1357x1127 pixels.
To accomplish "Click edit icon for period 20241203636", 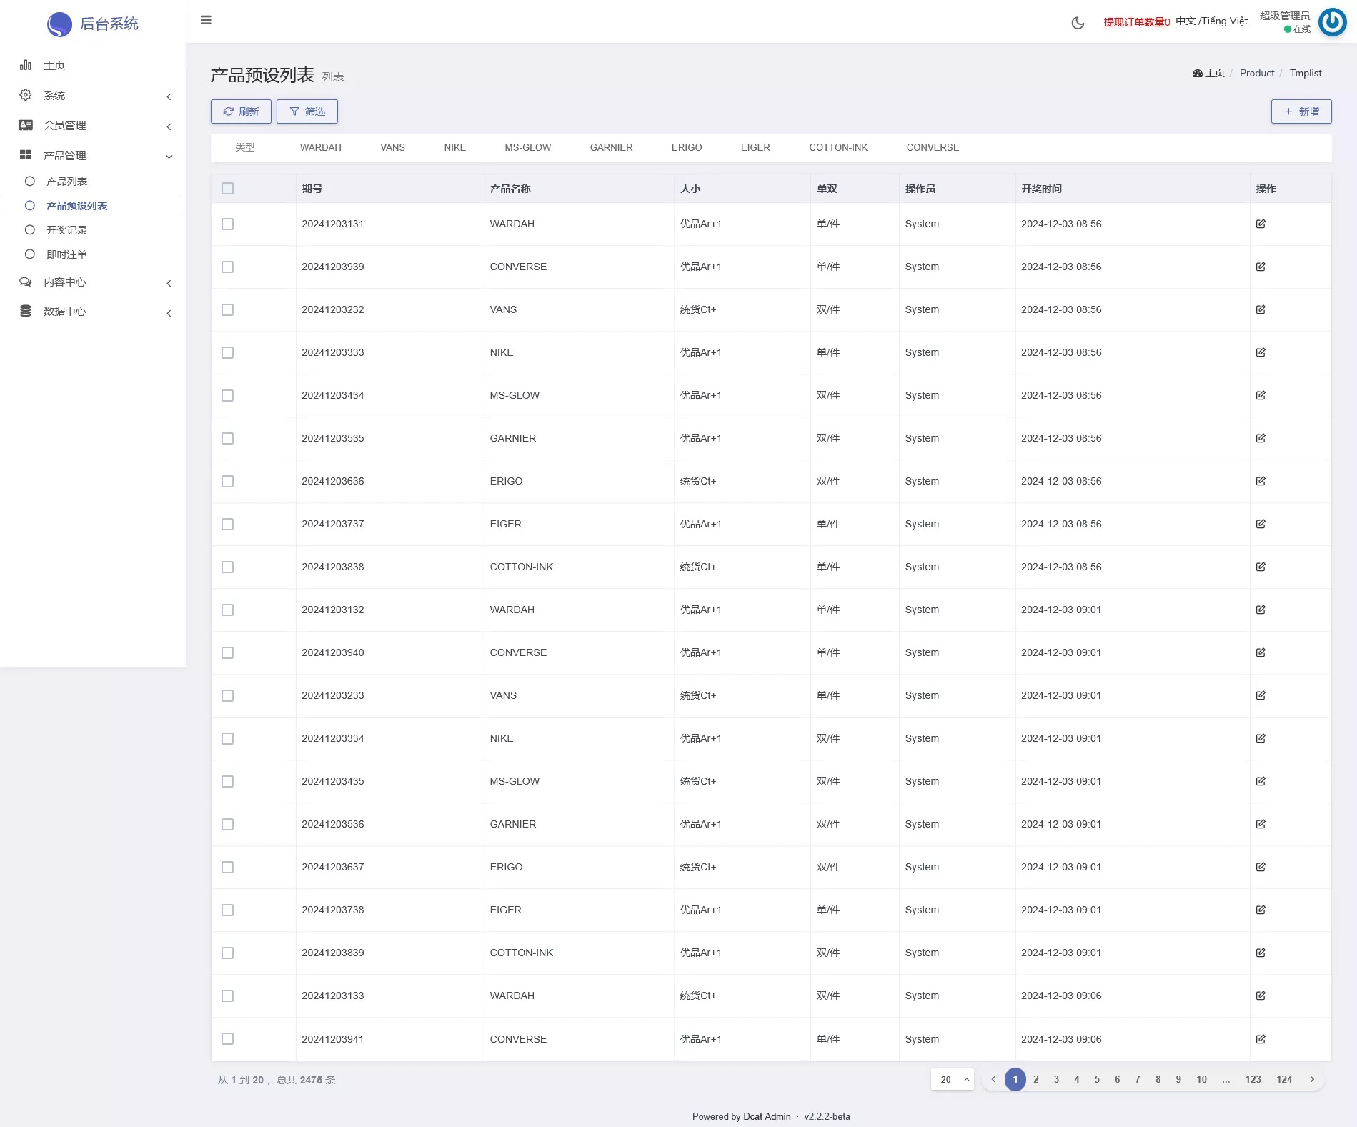I will 1261,481.
